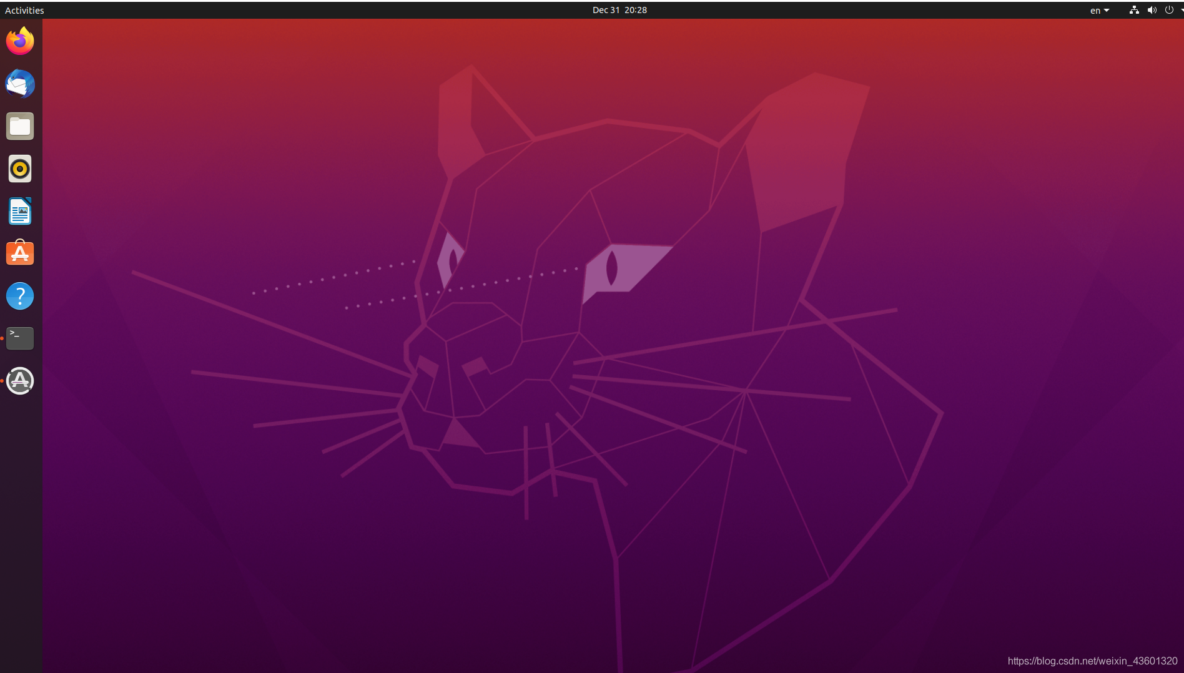The height and width of the screenshot is (673, 1184).
Task: Open Ubuntu Software store
Action: [x=20, y=253]
